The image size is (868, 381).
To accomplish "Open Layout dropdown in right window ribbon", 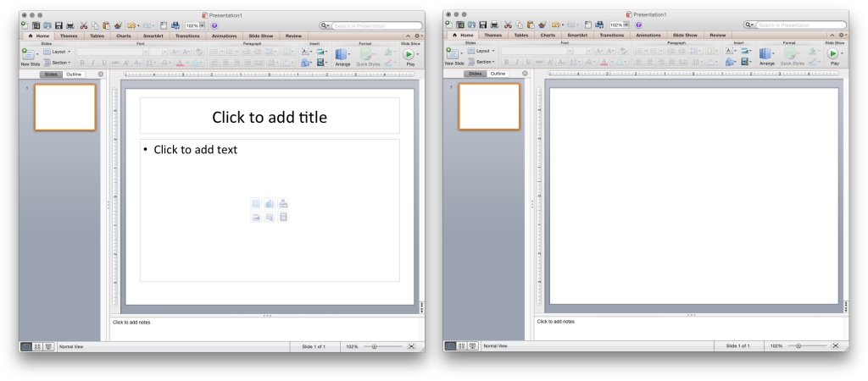I will [x=481, y=52].
